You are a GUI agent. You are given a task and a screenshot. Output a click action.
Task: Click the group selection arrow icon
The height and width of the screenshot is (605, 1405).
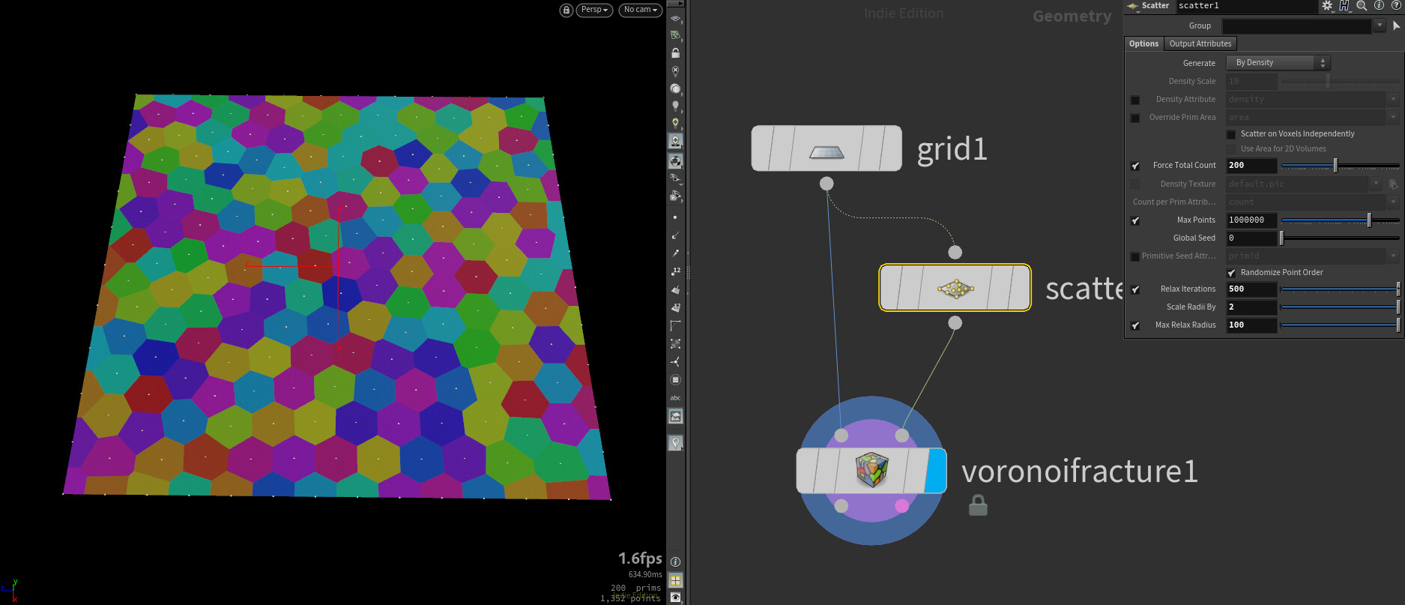pyautogui.click(x=1397, y=25)
